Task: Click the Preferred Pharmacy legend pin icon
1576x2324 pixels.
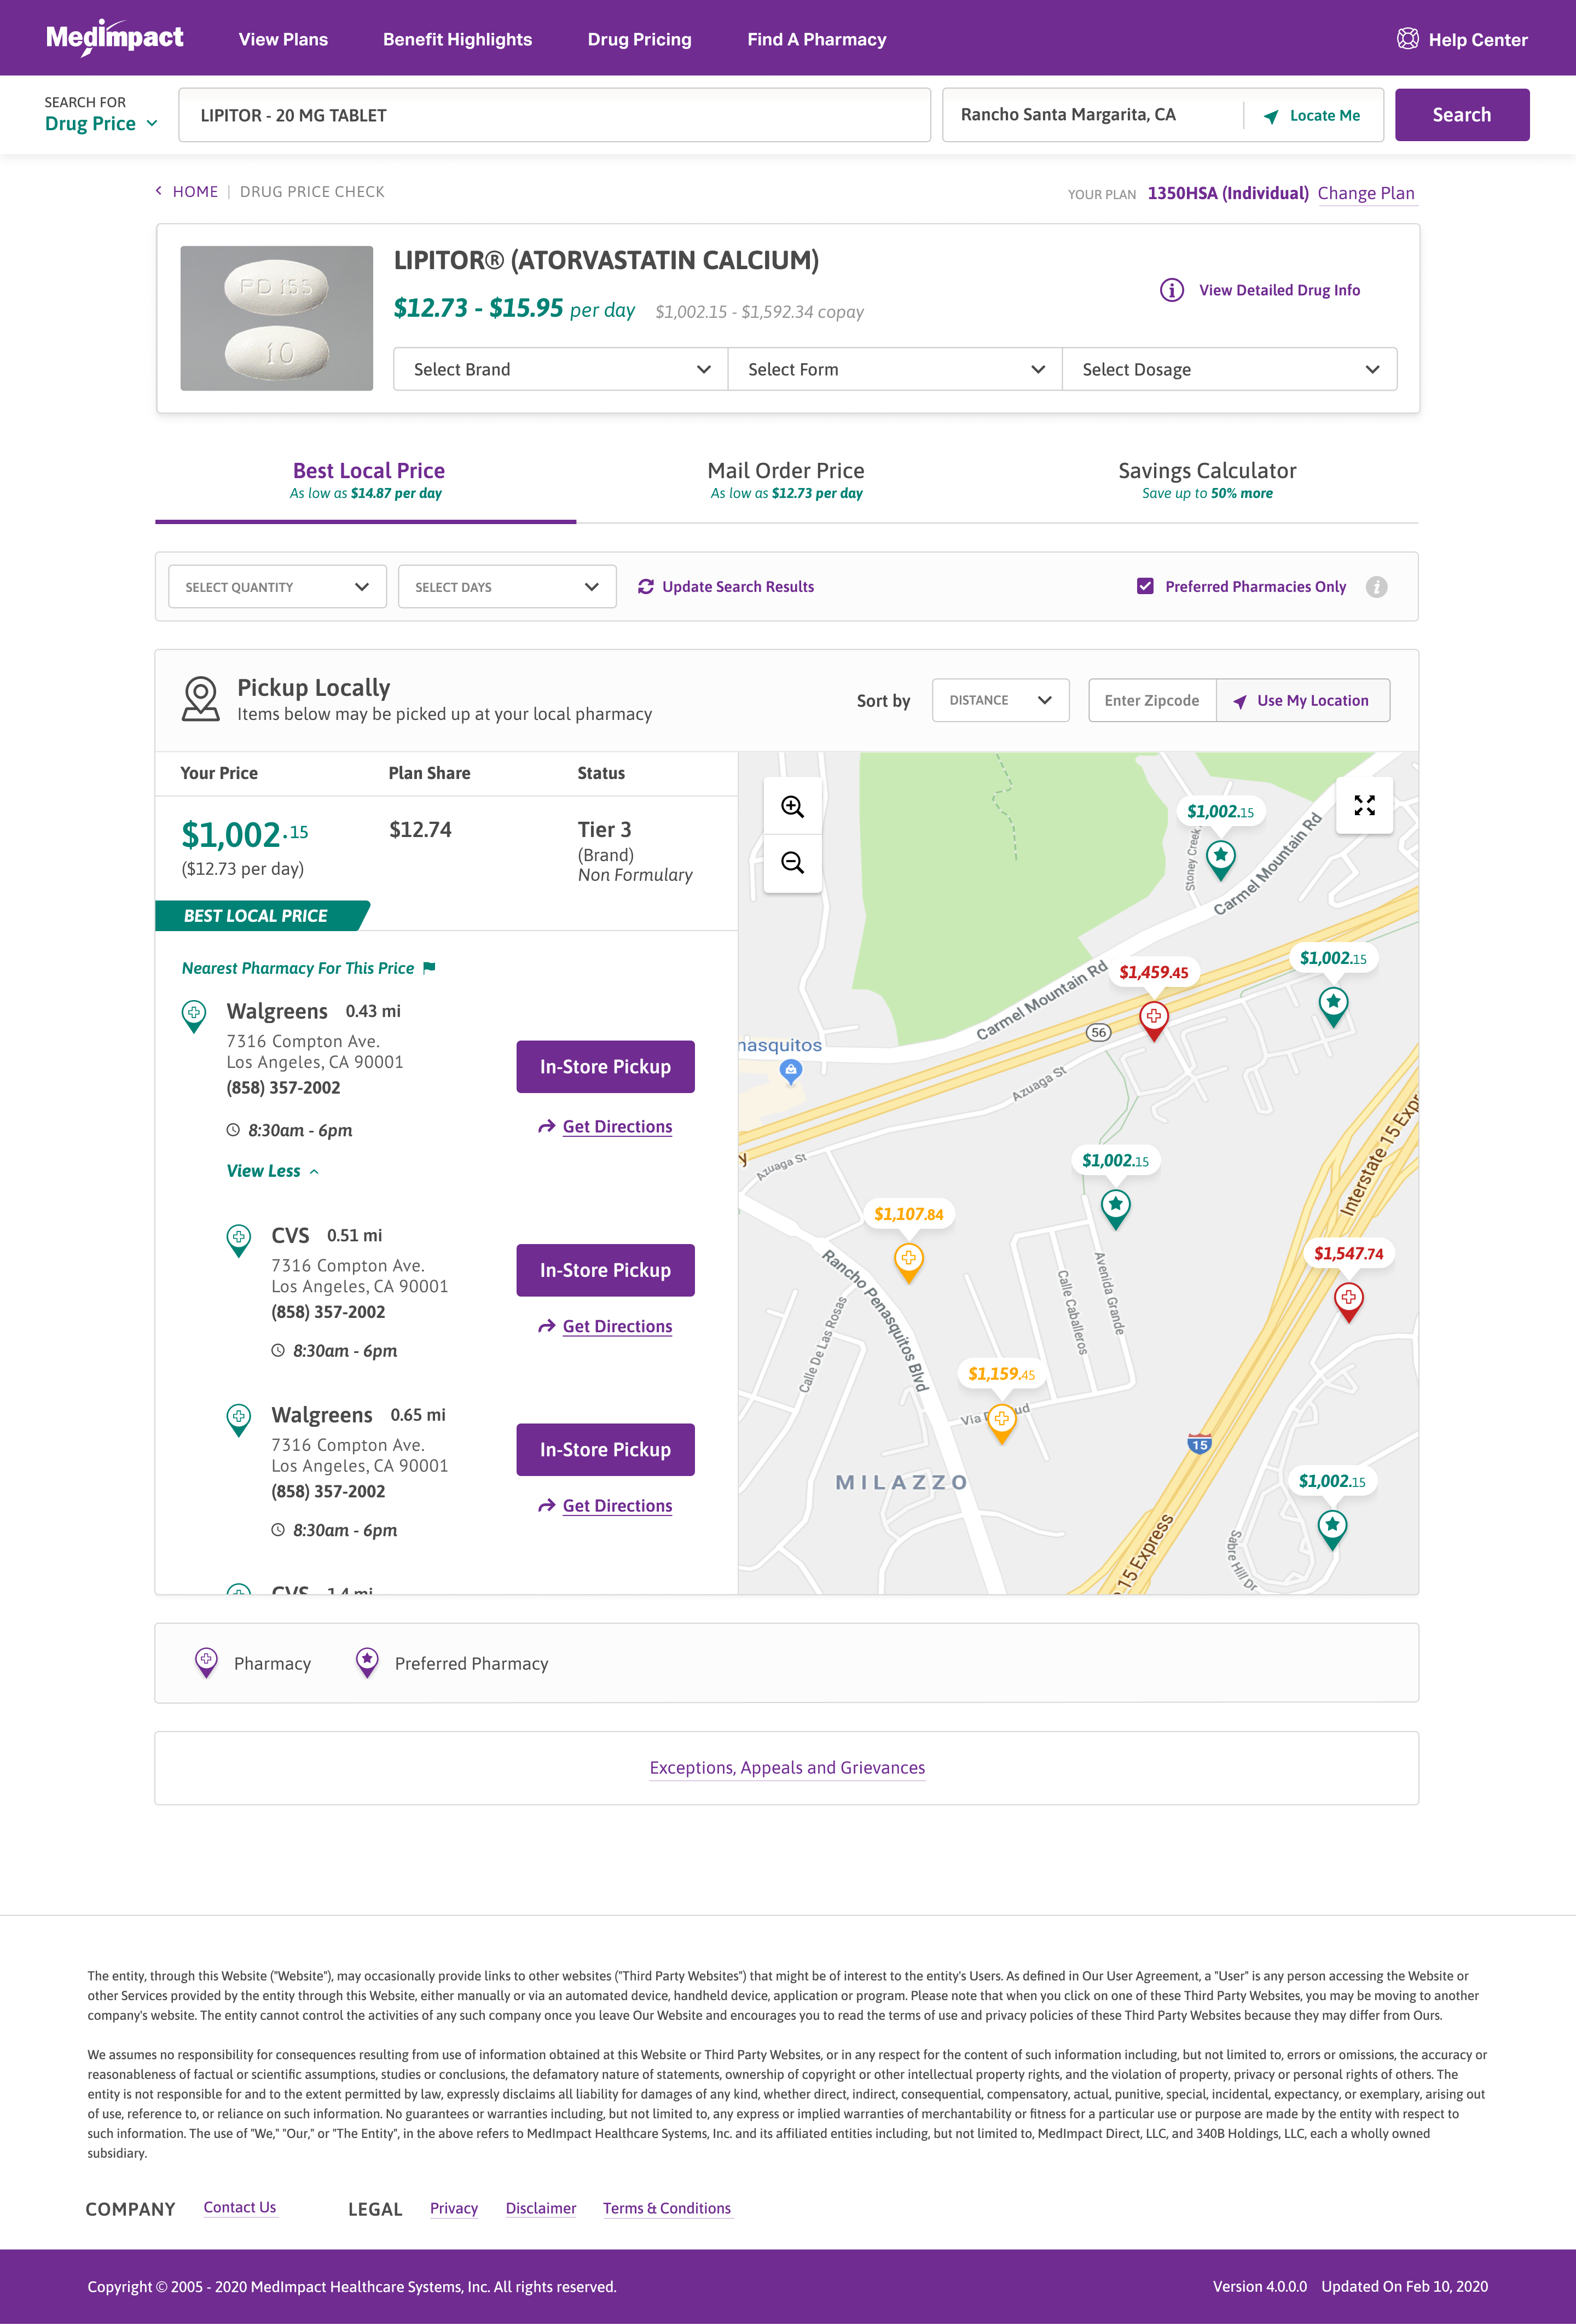Action: coord(367,1662)
